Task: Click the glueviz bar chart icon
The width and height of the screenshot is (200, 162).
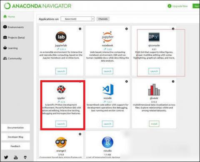Action: [x=154, y=90]
